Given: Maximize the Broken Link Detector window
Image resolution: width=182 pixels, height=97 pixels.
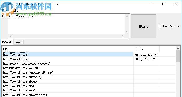Looking at the screenshot, I should [164, 4].
